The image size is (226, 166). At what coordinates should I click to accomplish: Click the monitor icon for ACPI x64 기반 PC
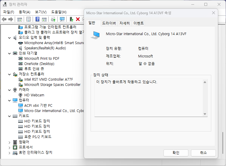21,106
